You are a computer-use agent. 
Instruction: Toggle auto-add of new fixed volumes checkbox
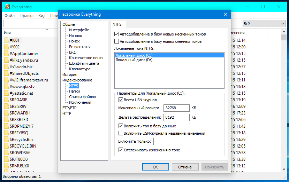coord(116,34)
